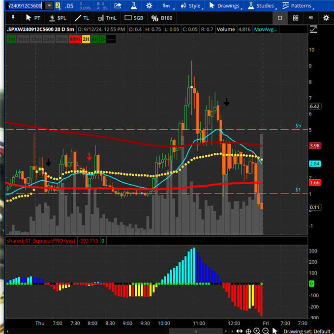This screenshot has height=334, width=334.
Task: Toggle the 2H timeframe label
Action: (87, 39)
